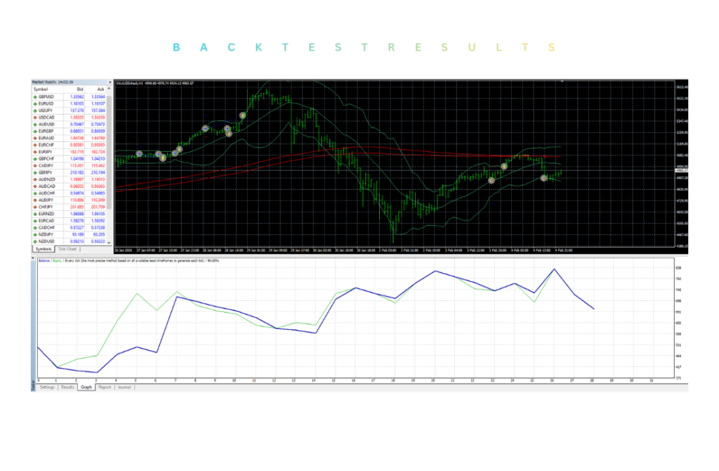719x471 pixels.
Task: Click the green arrow icon beside GBPUSD
Action: [36, 96]
